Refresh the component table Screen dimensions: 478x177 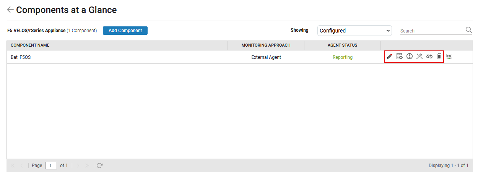click(100, 166)
